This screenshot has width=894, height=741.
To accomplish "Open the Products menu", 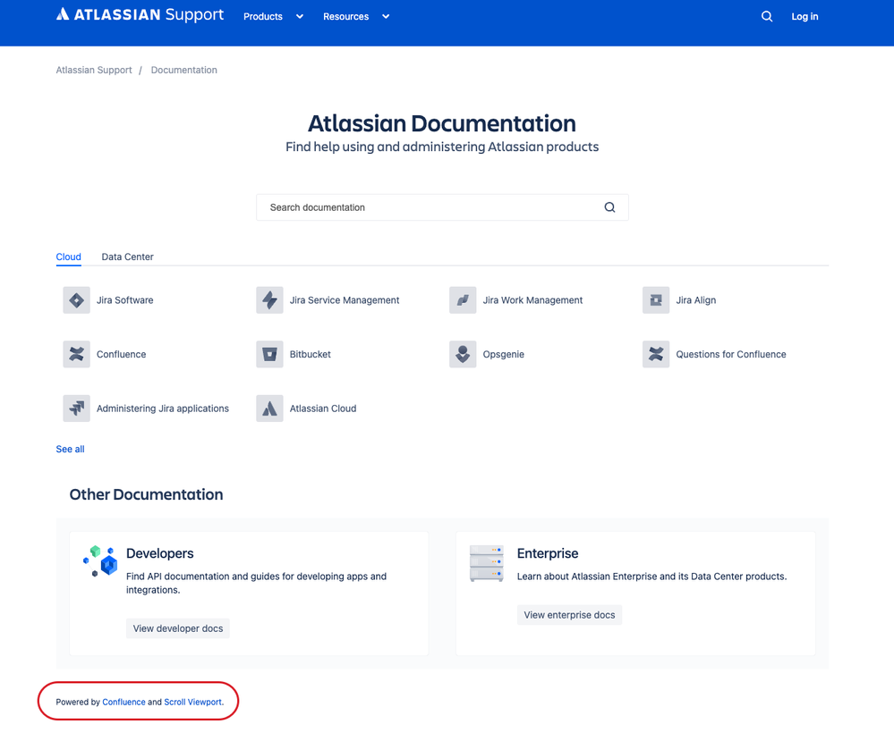I will pyautogui.click(x=263, y=16).
